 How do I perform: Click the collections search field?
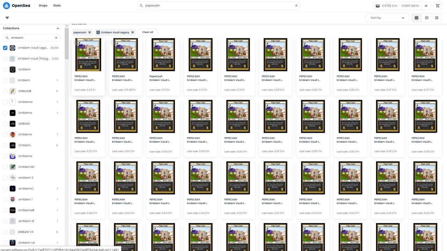coord(31,38)
